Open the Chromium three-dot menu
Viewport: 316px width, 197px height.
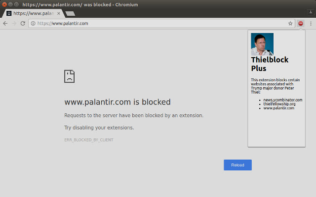[311, 23]
